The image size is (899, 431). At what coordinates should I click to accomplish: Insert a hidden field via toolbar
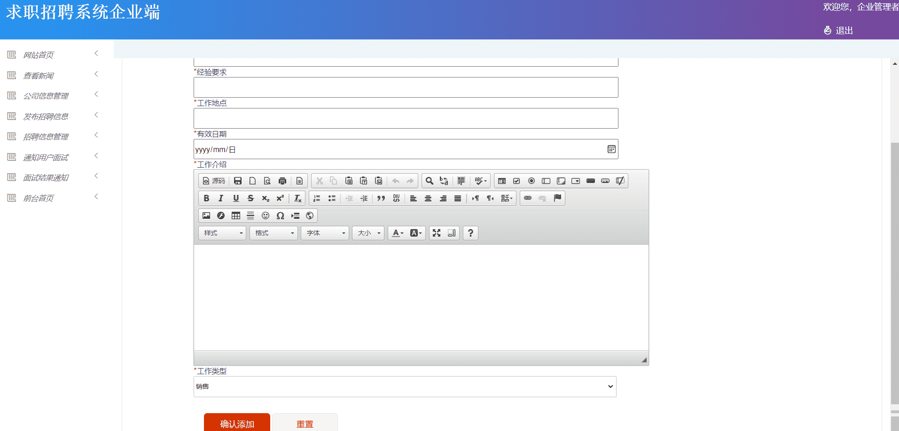[620, 181]
